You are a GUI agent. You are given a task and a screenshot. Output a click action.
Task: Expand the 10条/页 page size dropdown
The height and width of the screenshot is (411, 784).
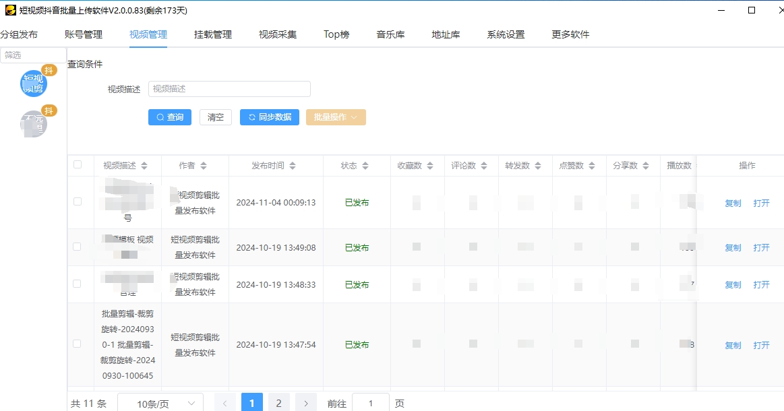point(160,403)
